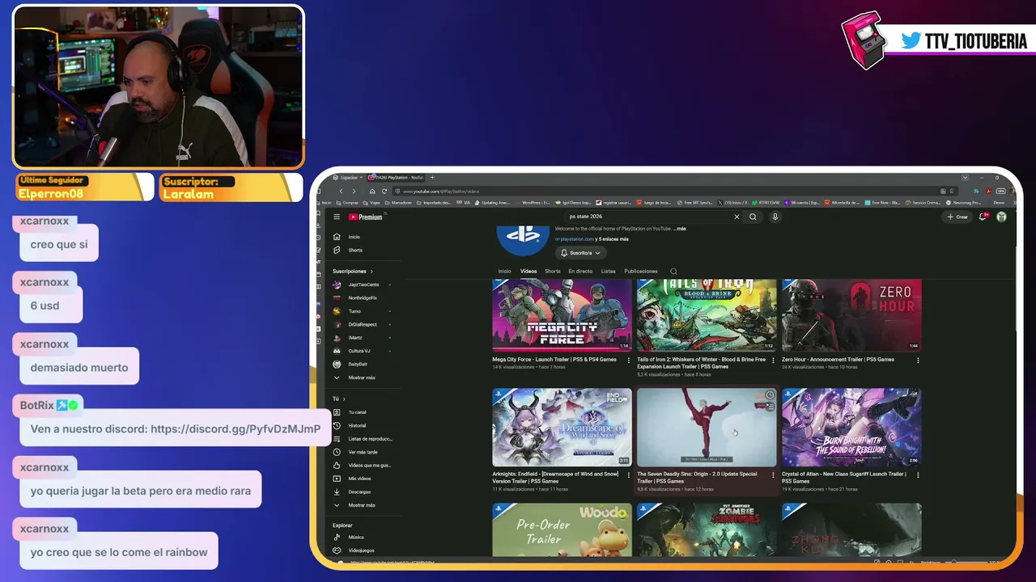Open NorthridgeFix subscription channel
1036x582 pixels.
point(363,298)
